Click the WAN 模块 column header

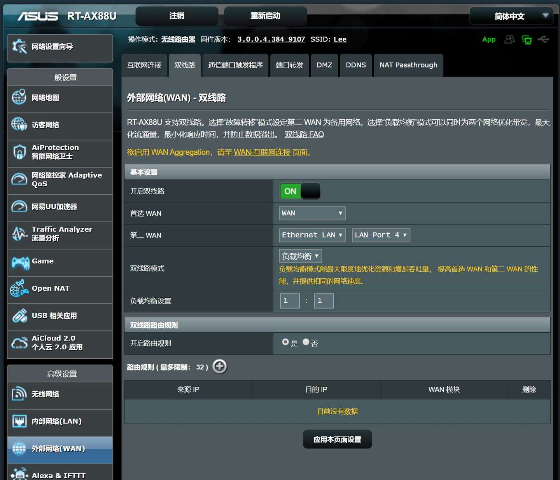[444, 389]
